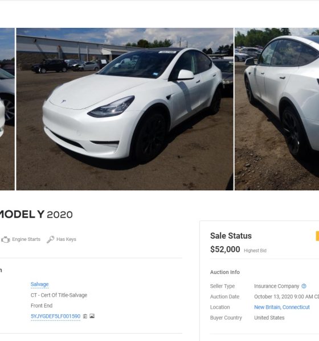Screen dimensions: 319x341
Task: Open VIN link 5YJYGDEF5LF001590
Action: pyautogui.click(x=56, y=316)
